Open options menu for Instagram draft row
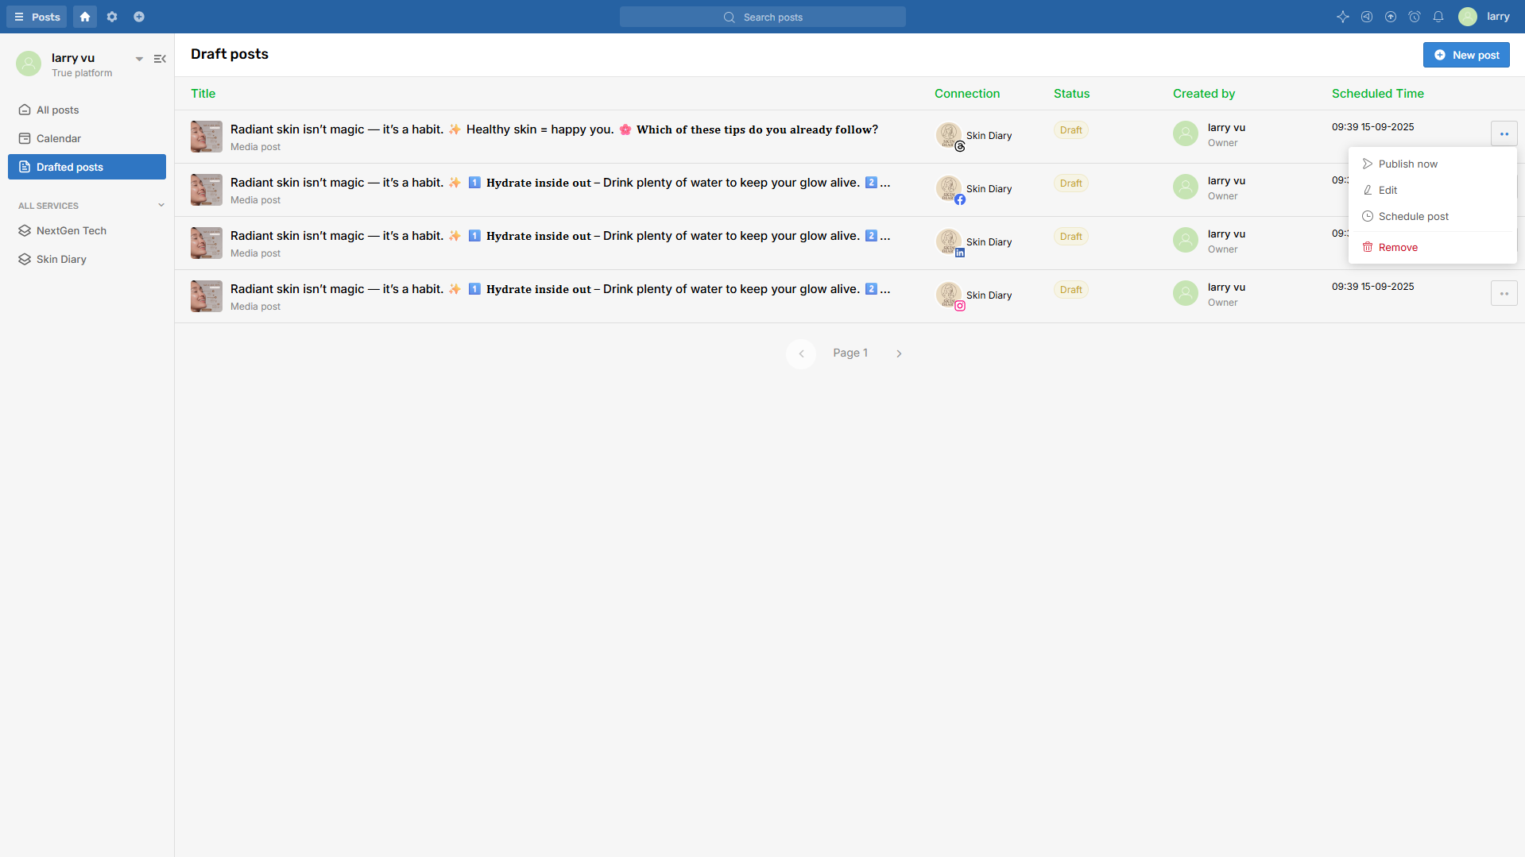The height and width of the screenshot is (857, 1525). 1504,294
